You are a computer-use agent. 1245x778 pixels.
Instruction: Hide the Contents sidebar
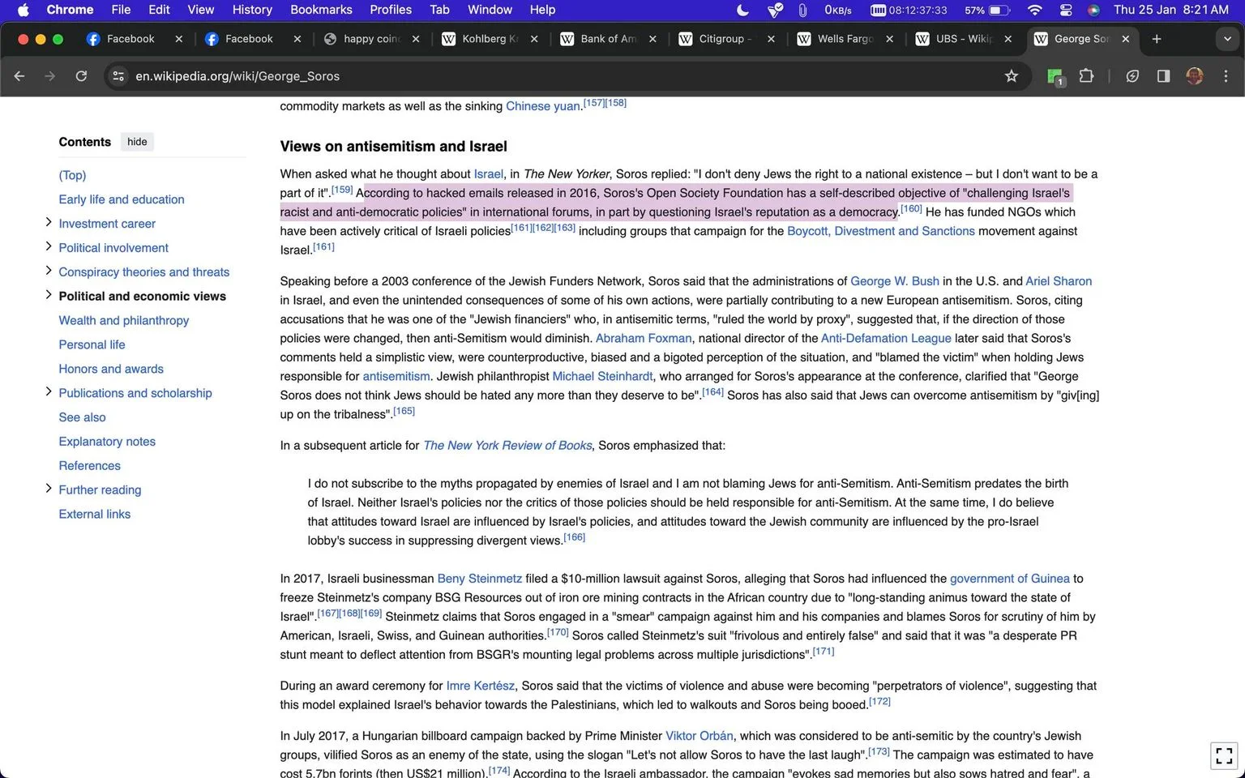[x=137, y=142]
